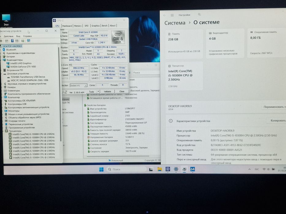286x214 pixels.
Task: Open the Память 238 GB storage card
Action: click(x=184, y=44)
